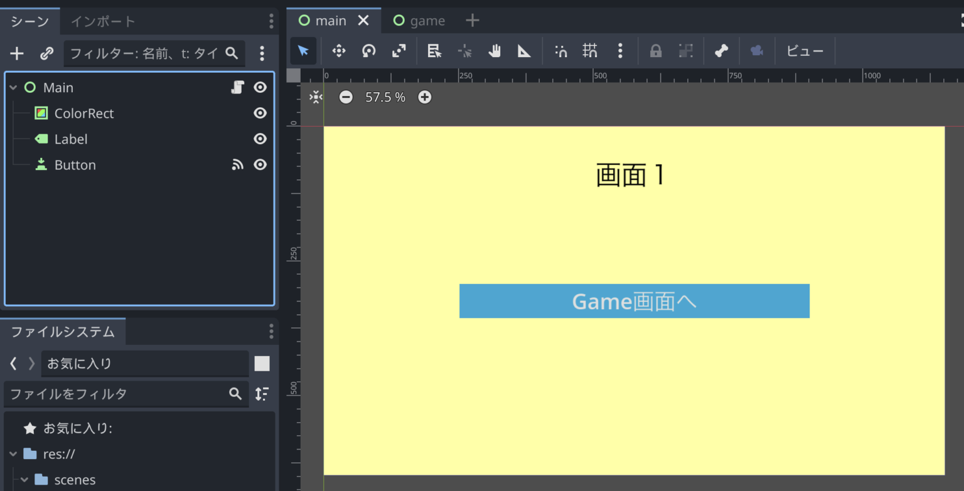Zoom in using the plus button above the canvas
The width and height of the screenshot is (964, 491).
[424, 97]
